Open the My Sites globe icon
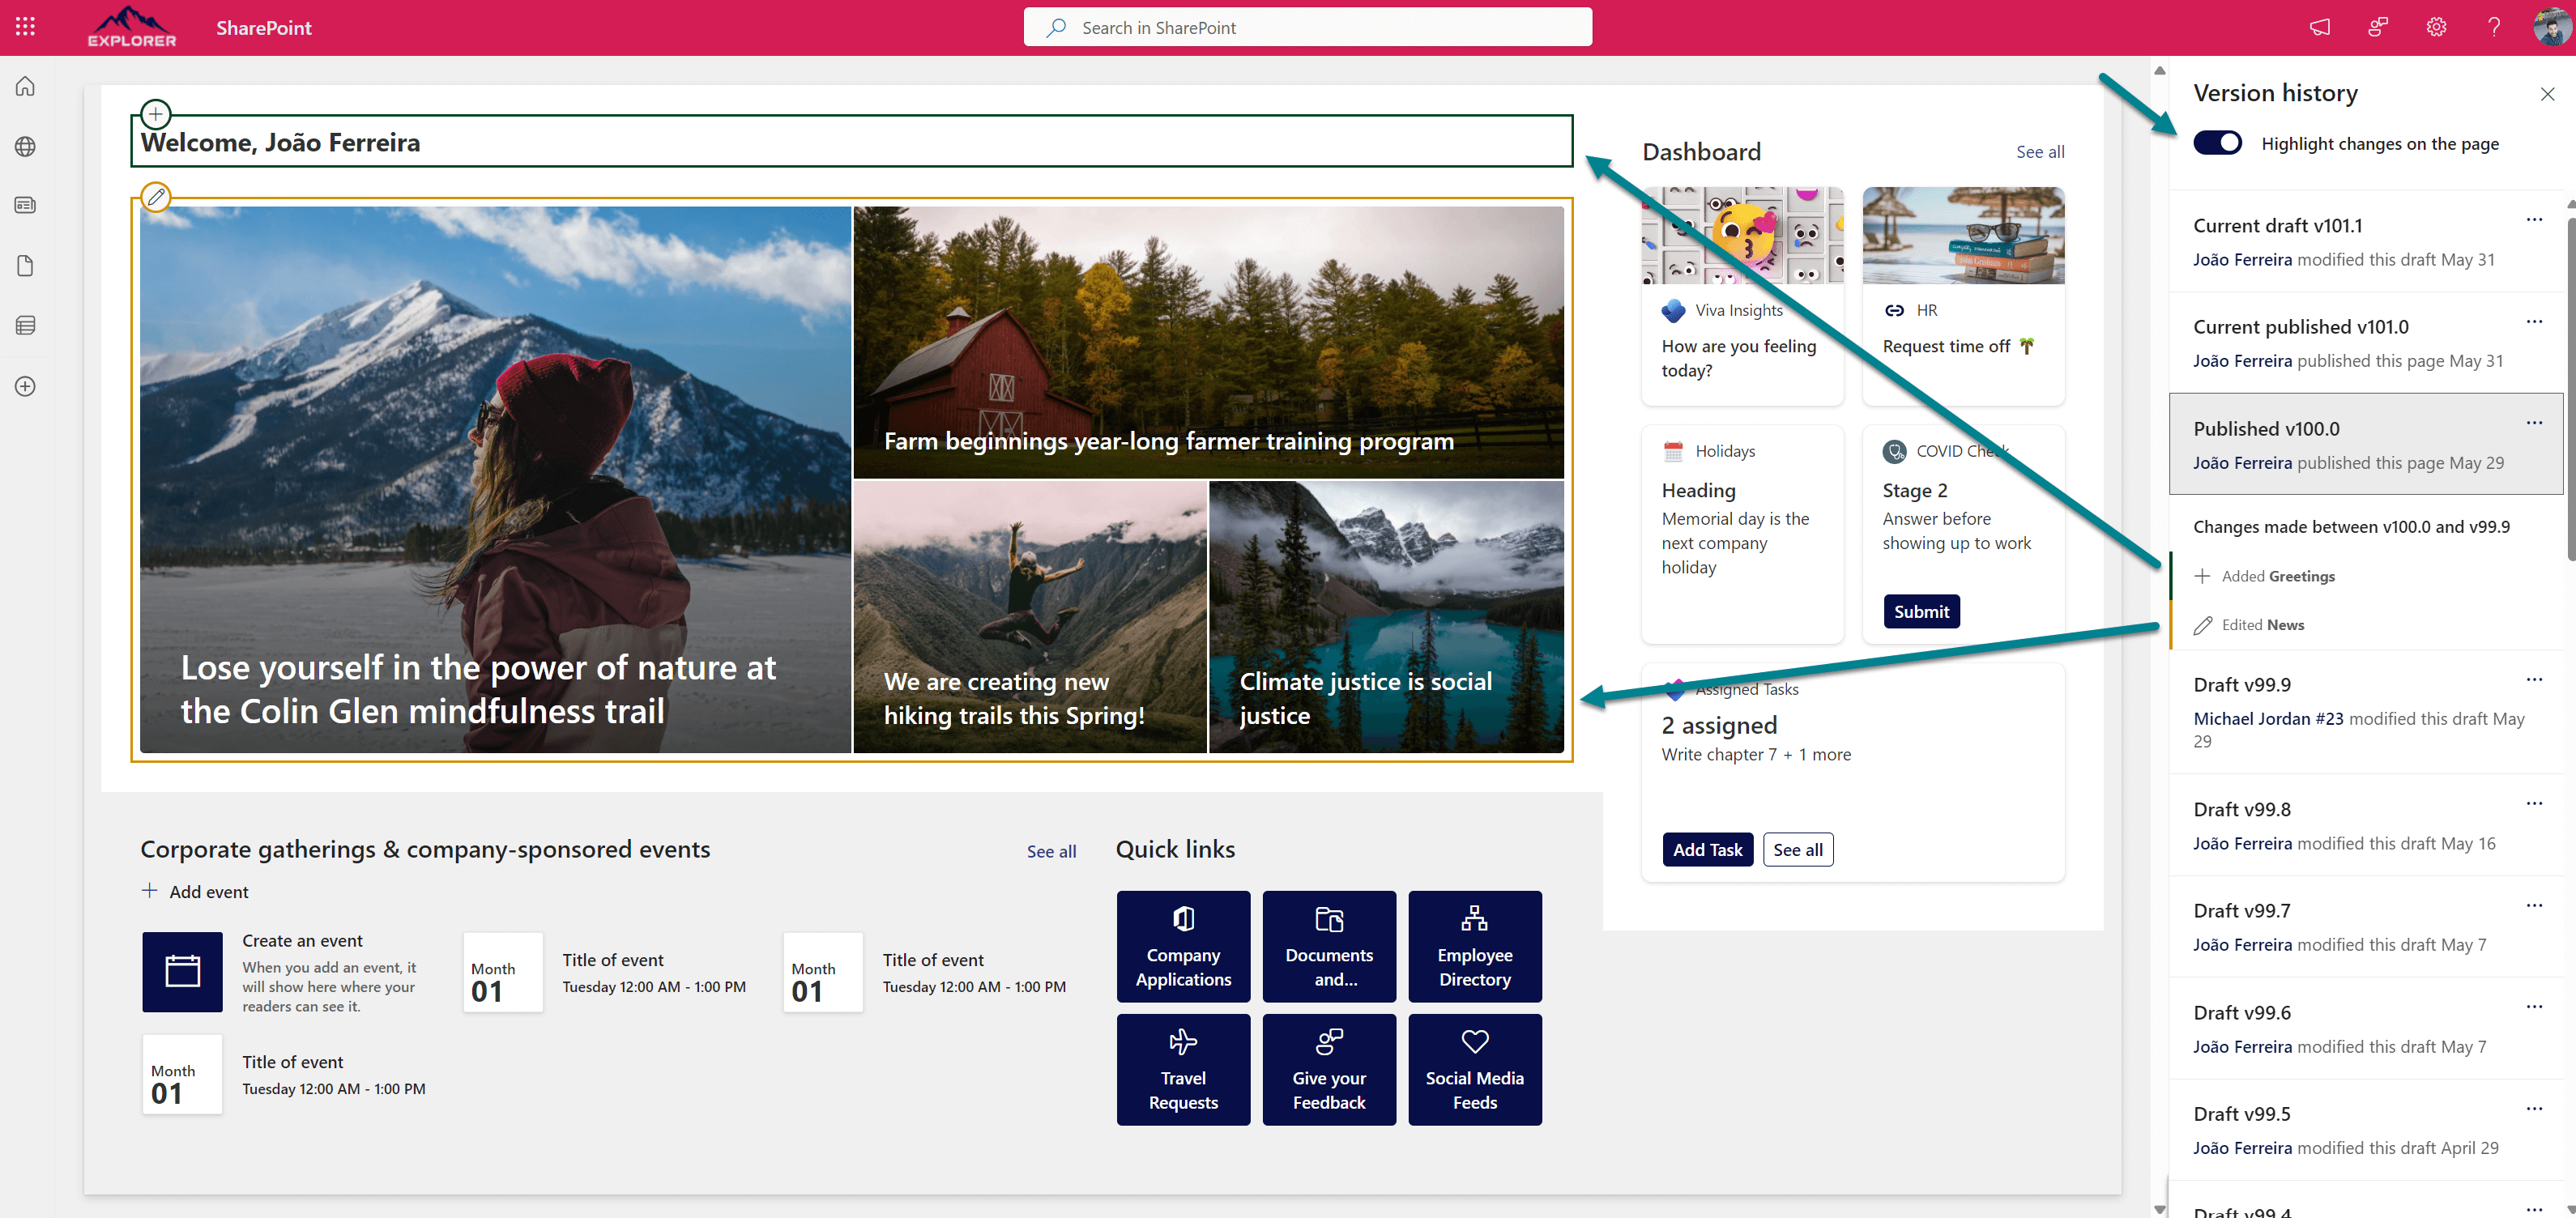This screenshot has width=2576, height=1218. pos(24,146)
